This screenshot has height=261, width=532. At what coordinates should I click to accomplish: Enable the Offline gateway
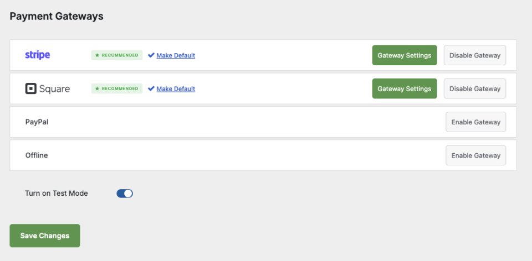[x=475, y=155]
